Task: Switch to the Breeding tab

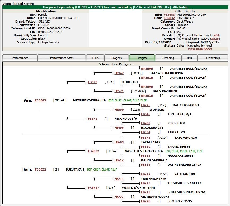Action: [x=168, y=58]
